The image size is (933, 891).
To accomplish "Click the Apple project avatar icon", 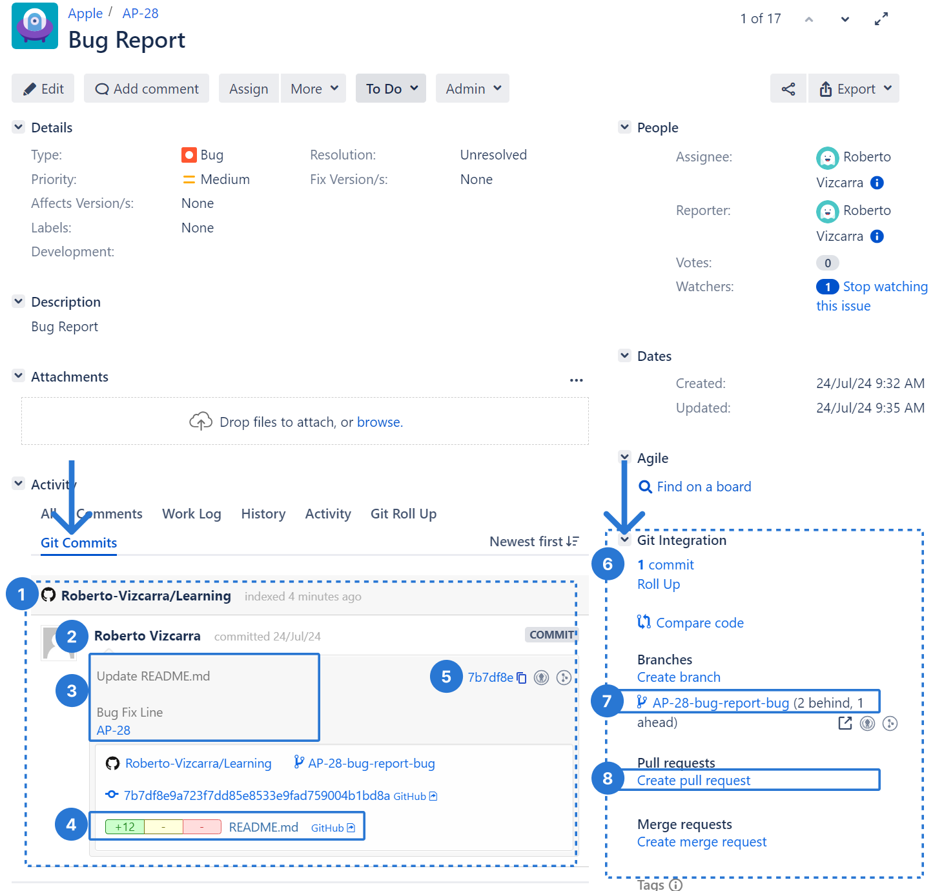I will point(35,26).
